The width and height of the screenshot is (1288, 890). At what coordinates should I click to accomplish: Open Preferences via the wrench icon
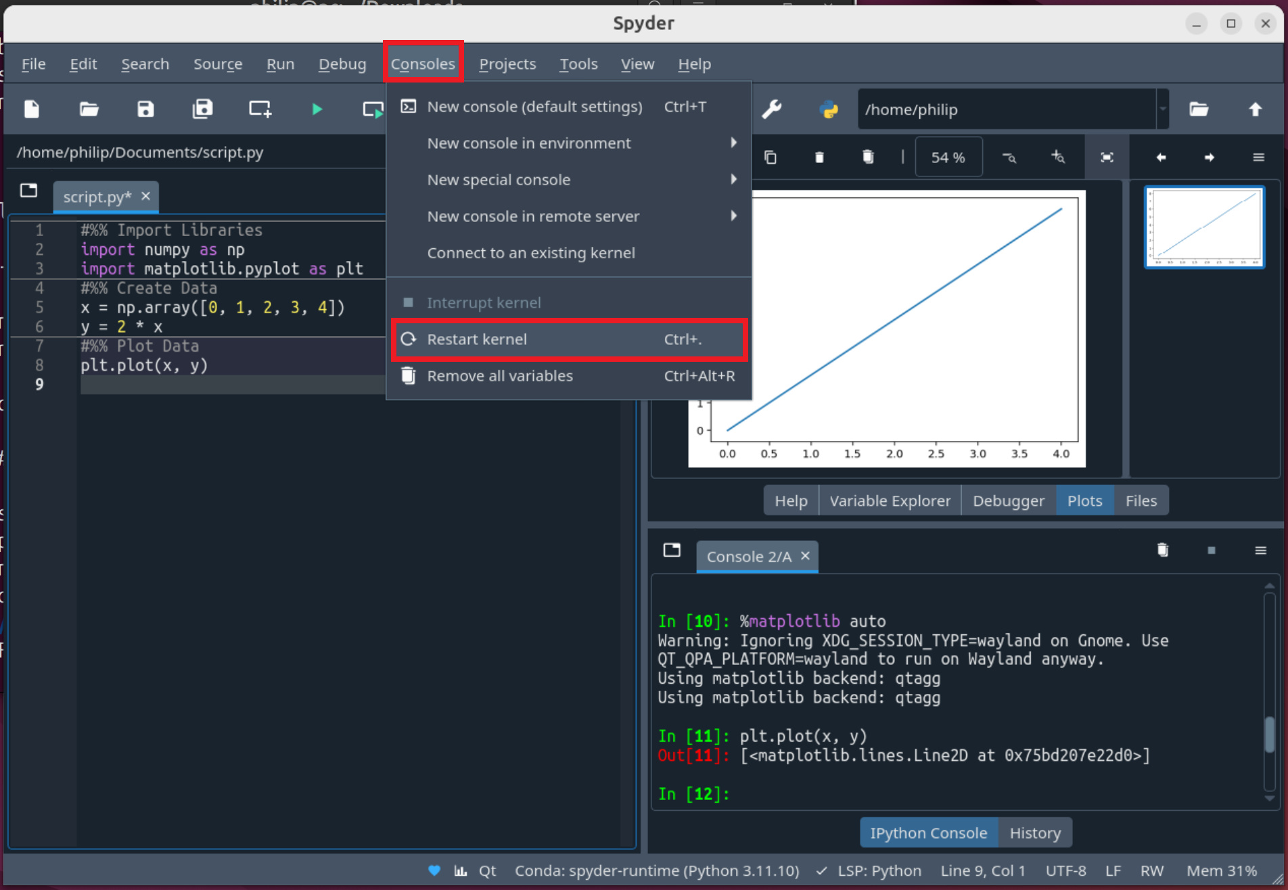tap(772, 109)
